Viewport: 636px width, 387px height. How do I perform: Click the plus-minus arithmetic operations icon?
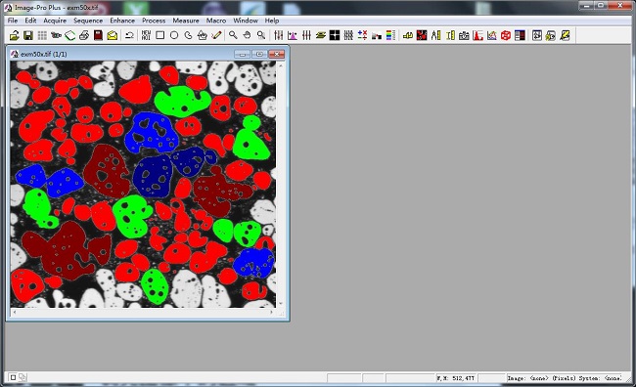click(363, 35)
